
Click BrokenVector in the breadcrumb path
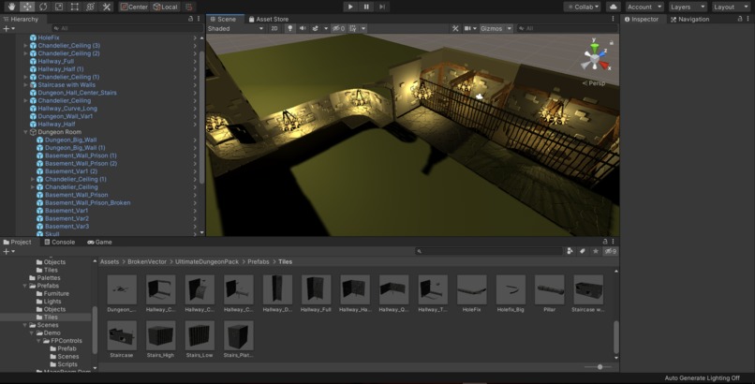pos(147,261)
